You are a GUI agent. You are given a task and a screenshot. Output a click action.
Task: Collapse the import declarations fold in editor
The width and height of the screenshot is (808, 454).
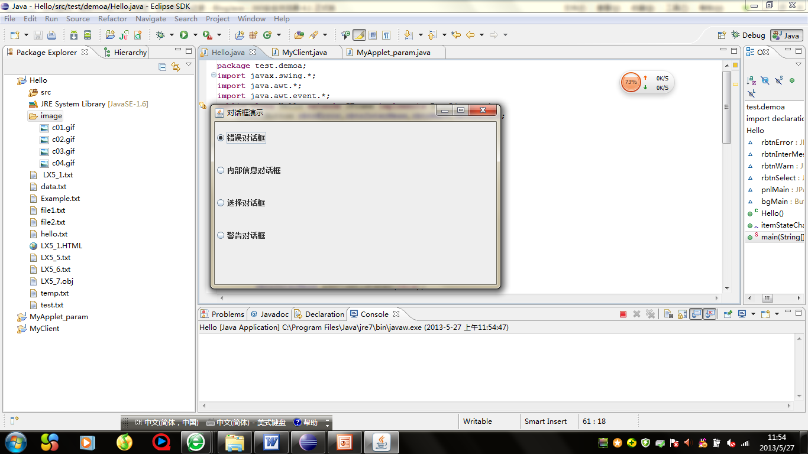pyautogui.click(x=214, y=75)
